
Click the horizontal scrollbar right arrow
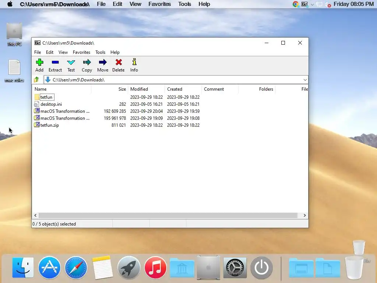304,215
